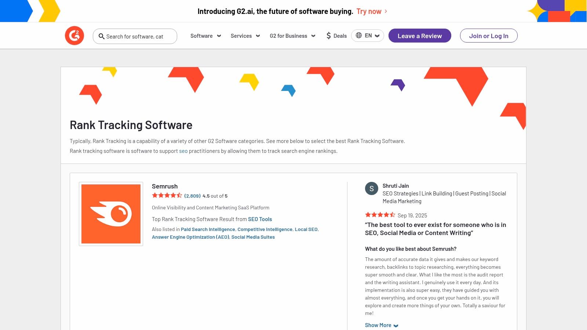587x330 pixels.
Task: Open the Semrush logo thumbnail
Action: [x=111, y=214]
